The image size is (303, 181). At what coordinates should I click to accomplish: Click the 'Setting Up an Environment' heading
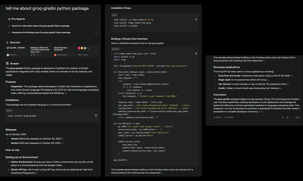point(22,157)
